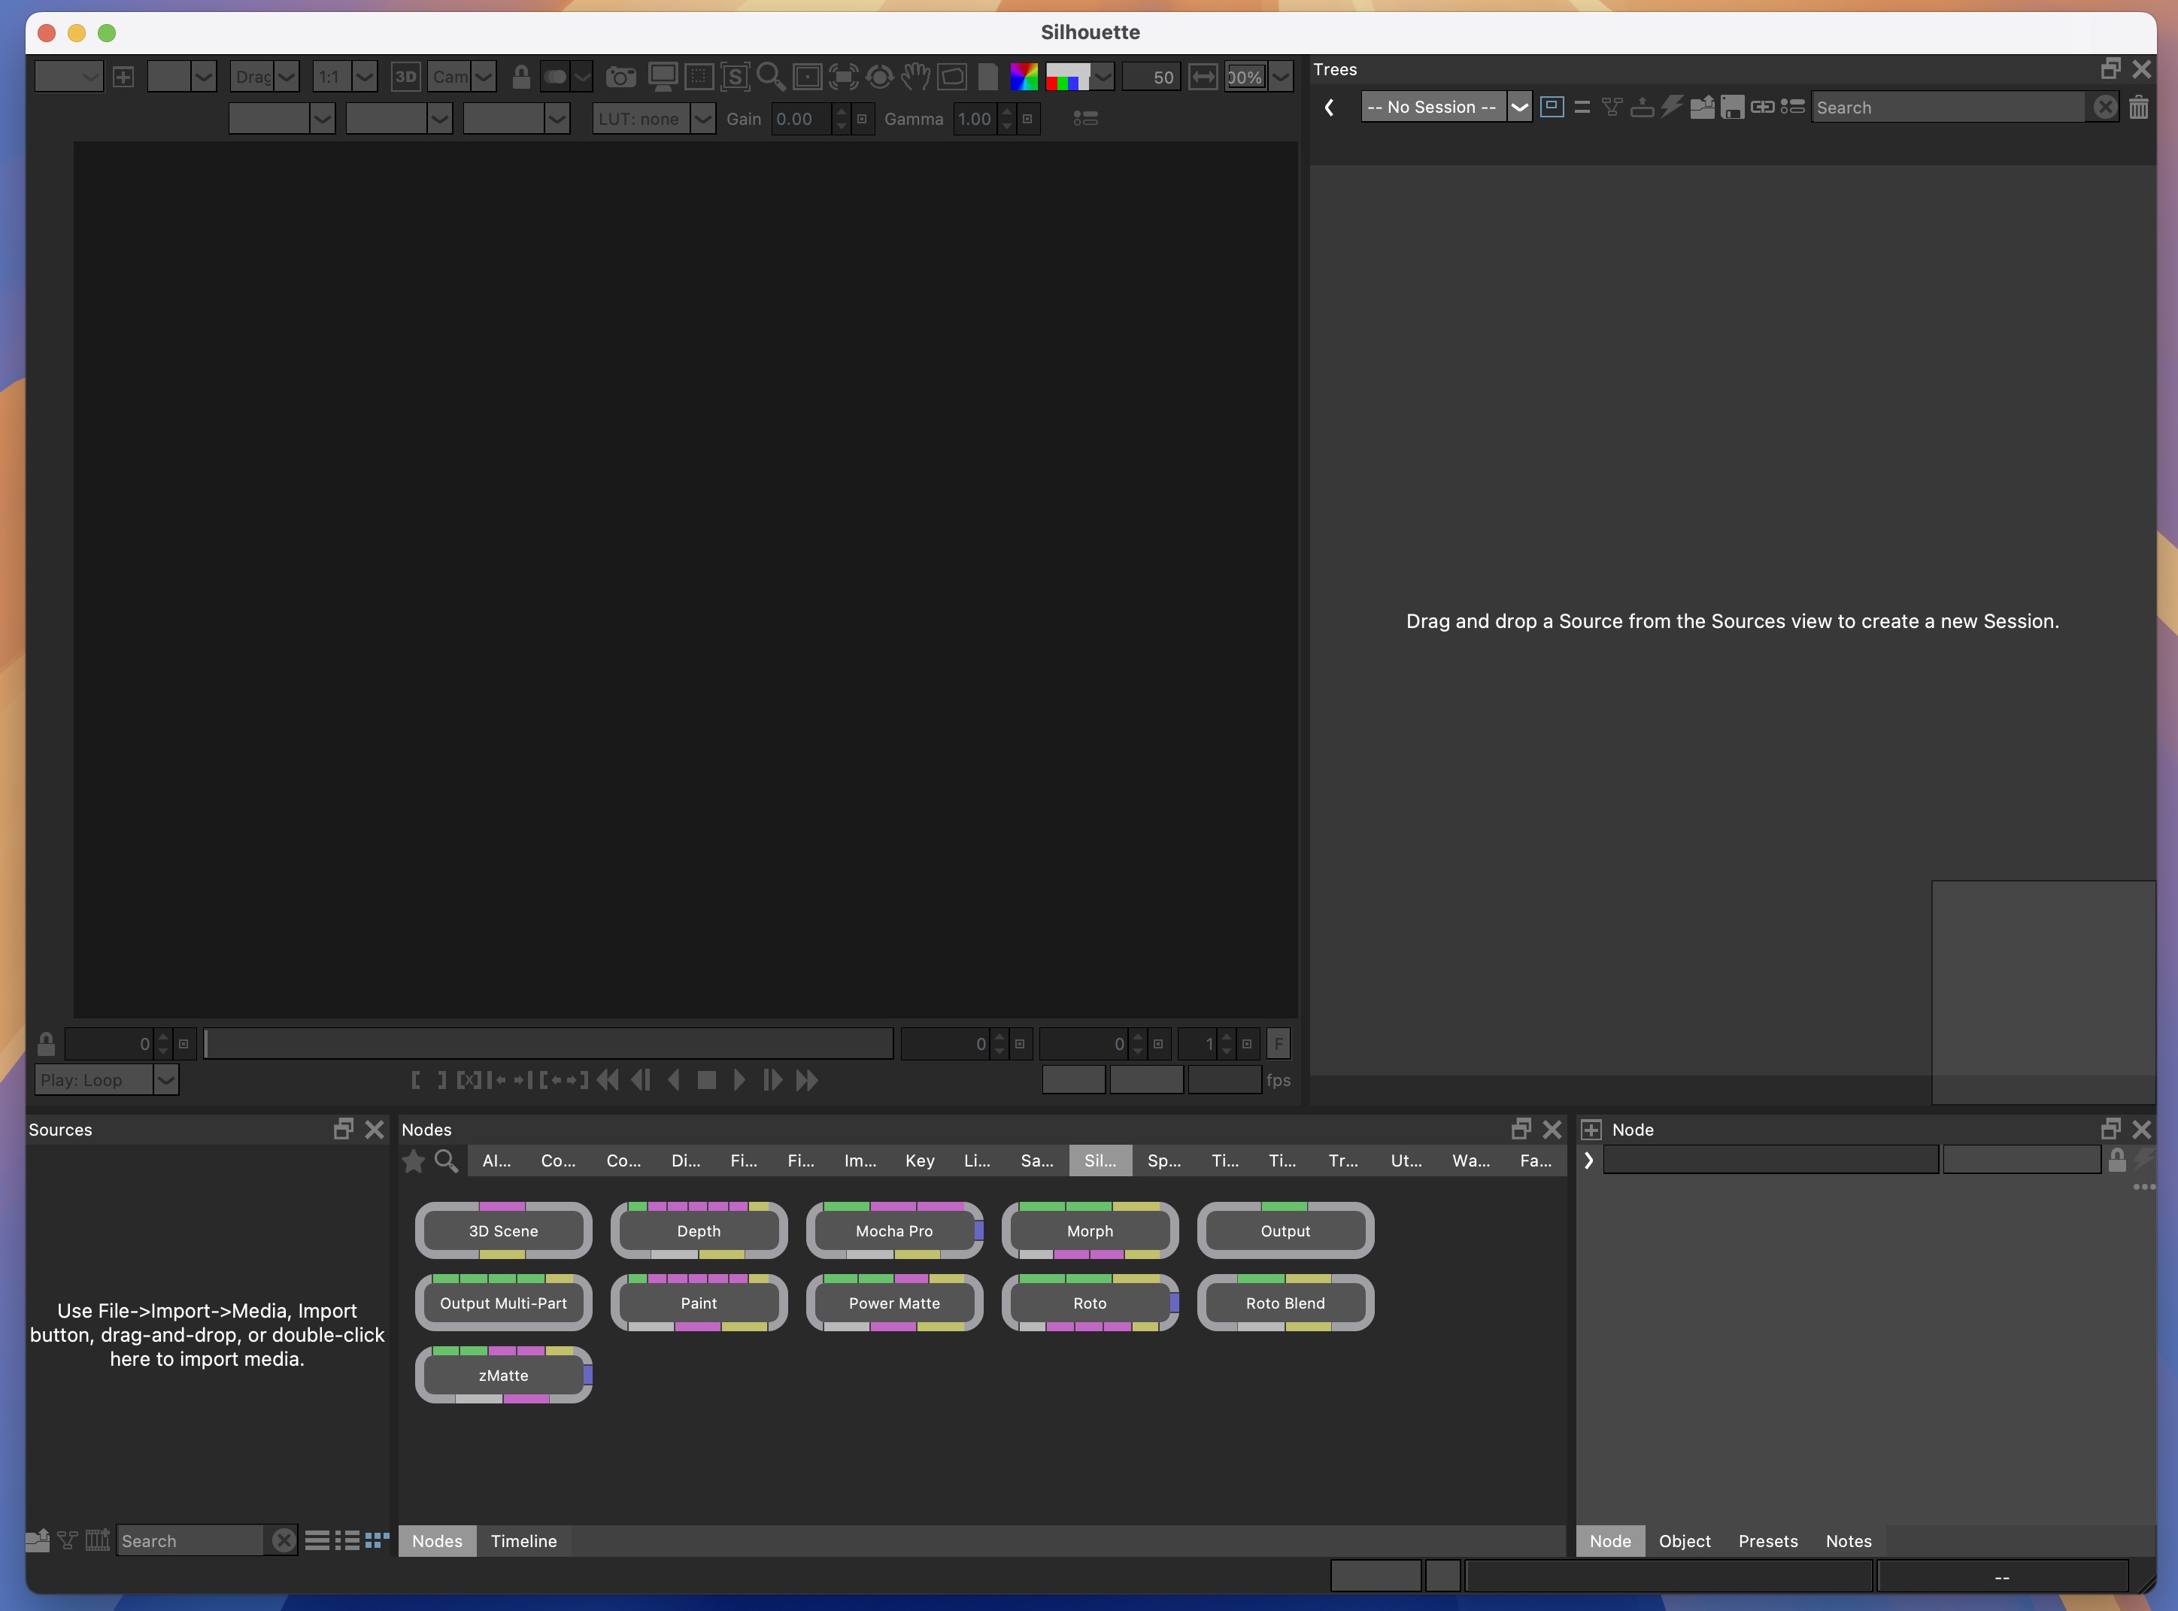Click the lightning bolt icon in Trees toolbar
Image resolution: width=2178 pixels, height=1611 pixels.
tap(1671, 108)
